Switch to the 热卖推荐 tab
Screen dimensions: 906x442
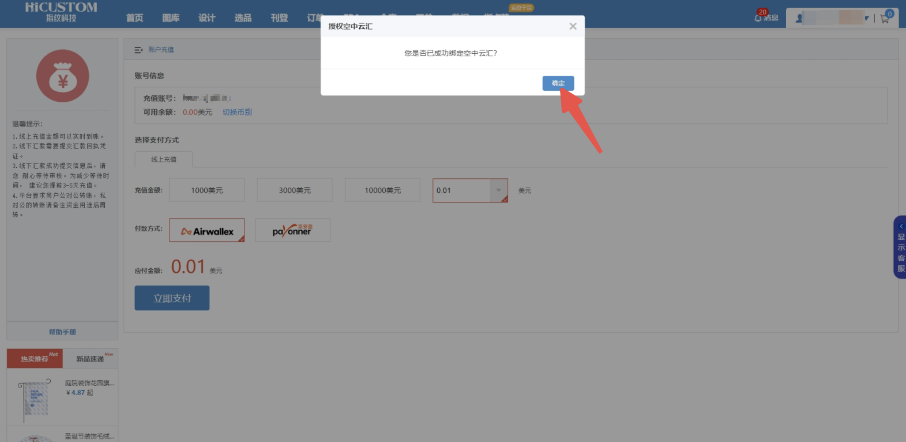click(x=35, y=358)
